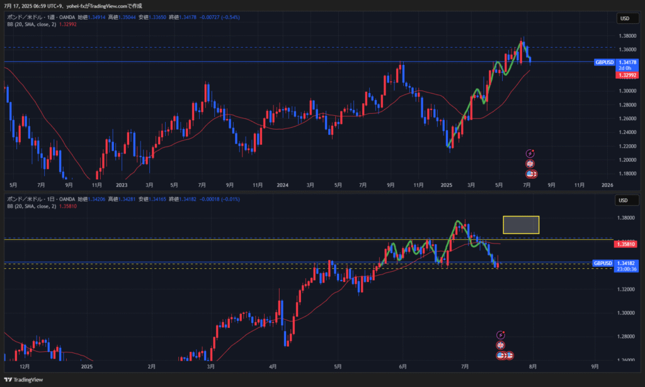Viewport: 645px width, 387px height.
Task: Click 1.28000 on the weekly chart price axis
Action: (627, 104)
